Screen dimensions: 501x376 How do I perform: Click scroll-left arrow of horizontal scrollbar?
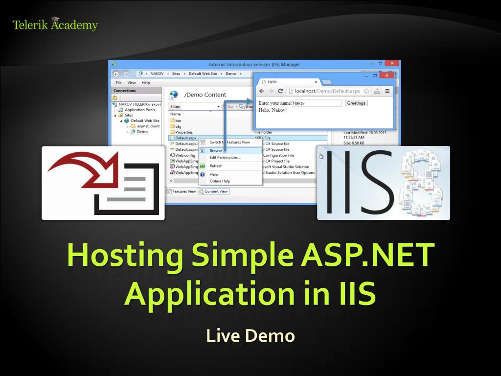click(x=171, y=181)
